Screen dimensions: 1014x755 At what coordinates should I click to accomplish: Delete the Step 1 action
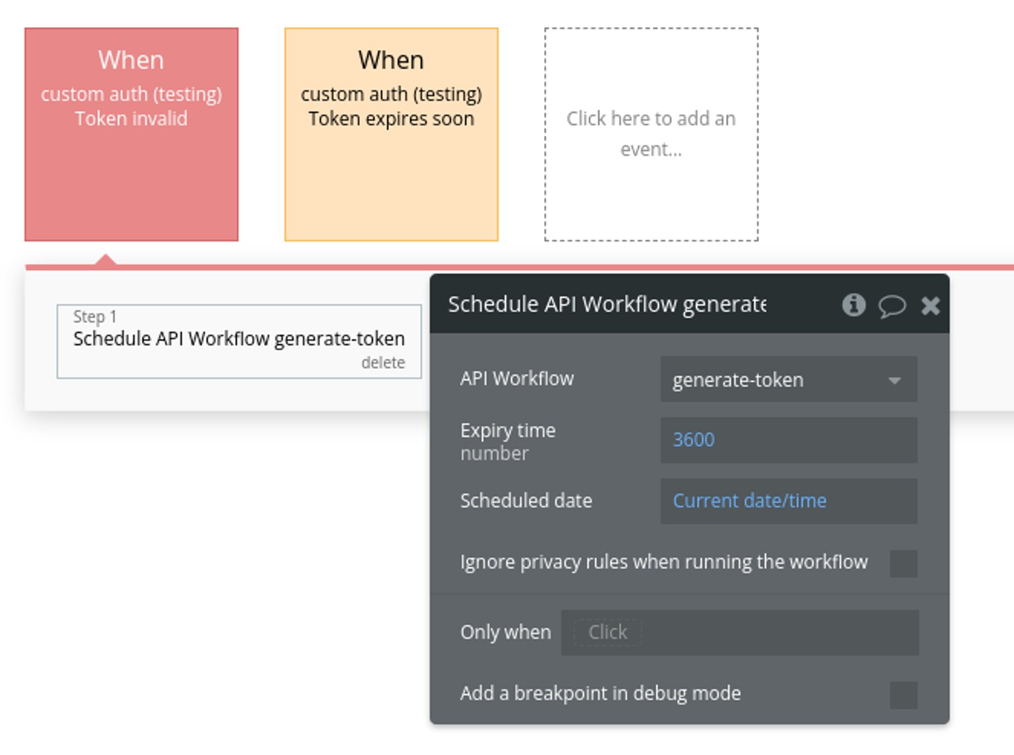(x=383, y=362)
